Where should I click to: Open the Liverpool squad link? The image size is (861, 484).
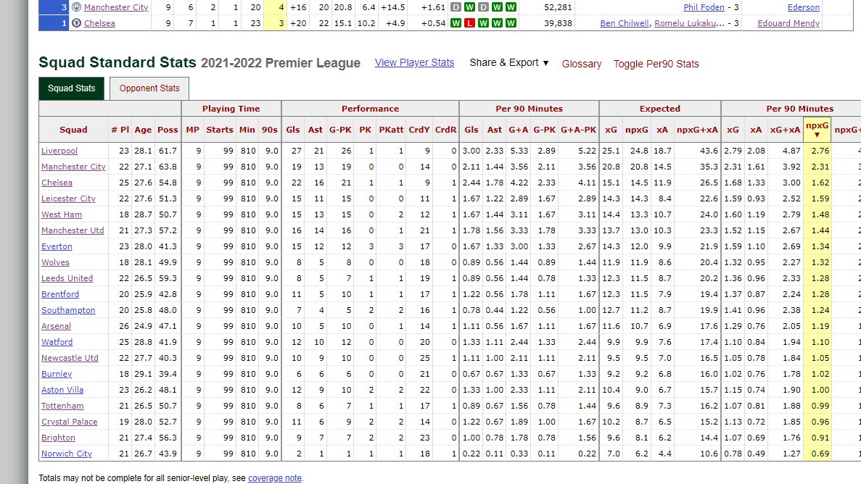(x=59, y=151)
